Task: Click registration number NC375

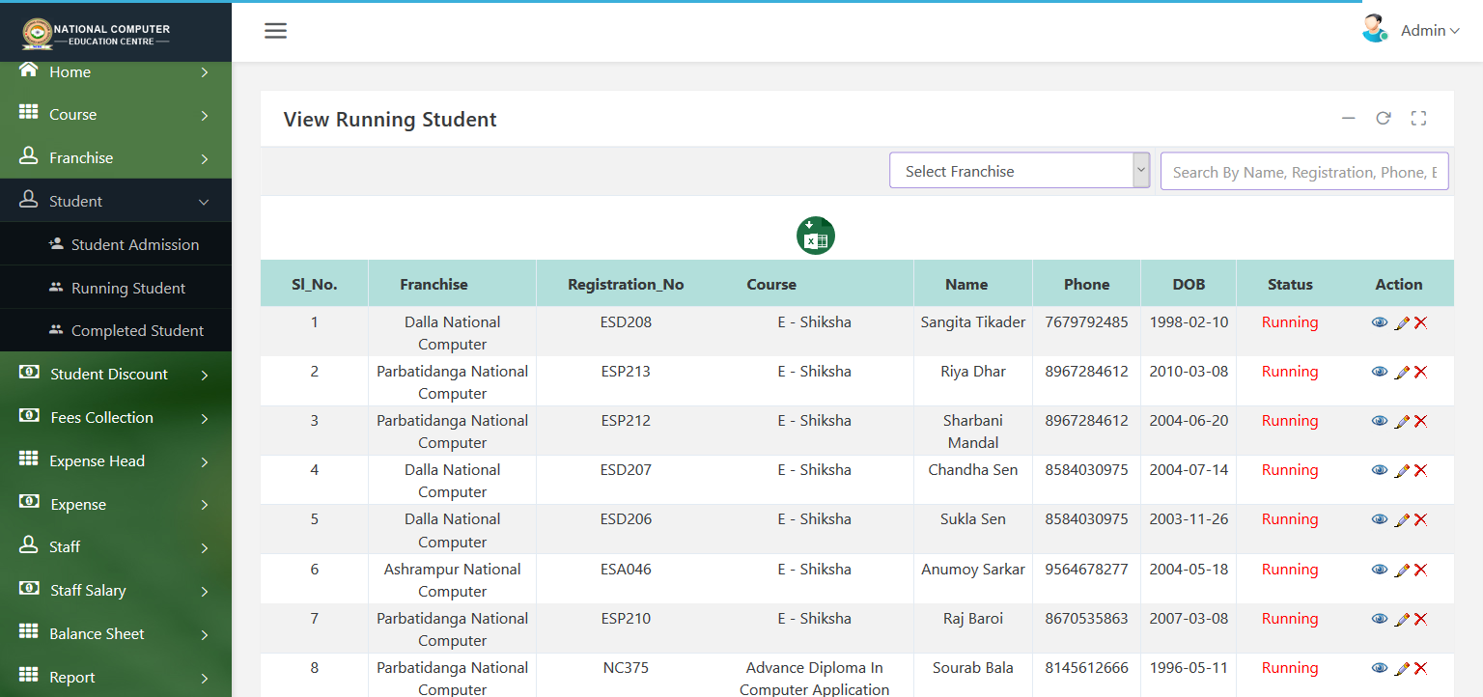Action: click(626, 668)
